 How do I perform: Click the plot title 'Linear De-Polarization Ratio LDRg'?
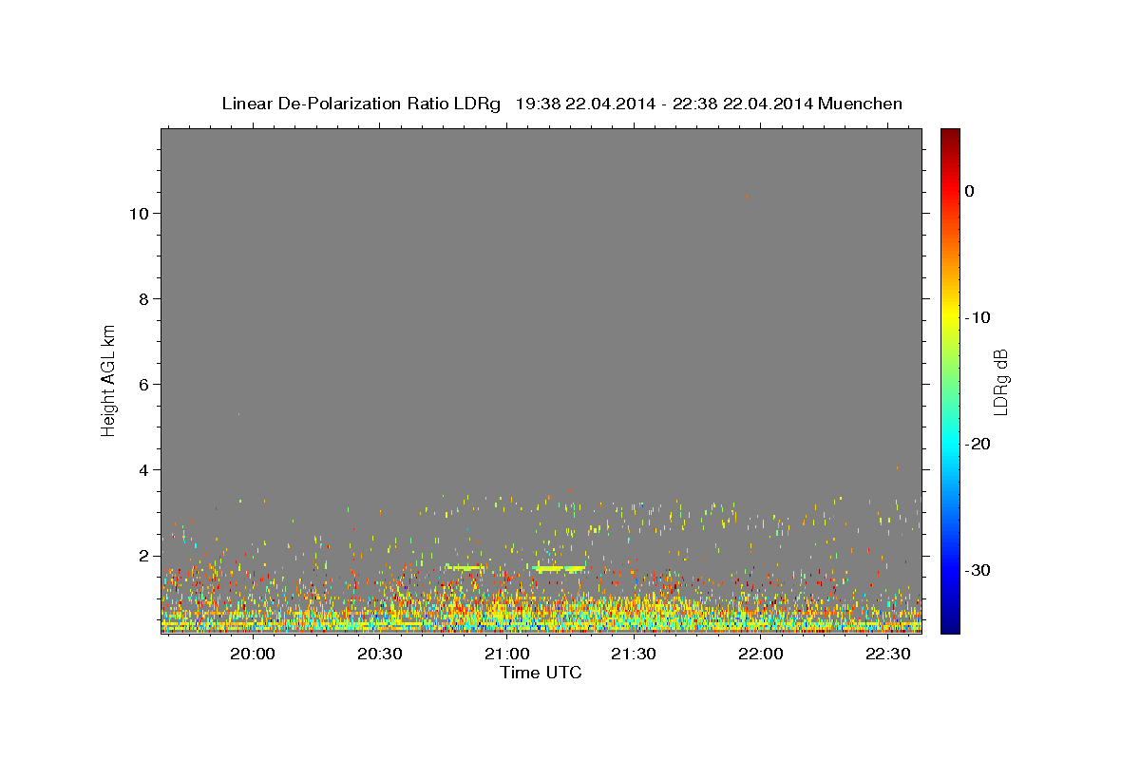pos(361,104)
